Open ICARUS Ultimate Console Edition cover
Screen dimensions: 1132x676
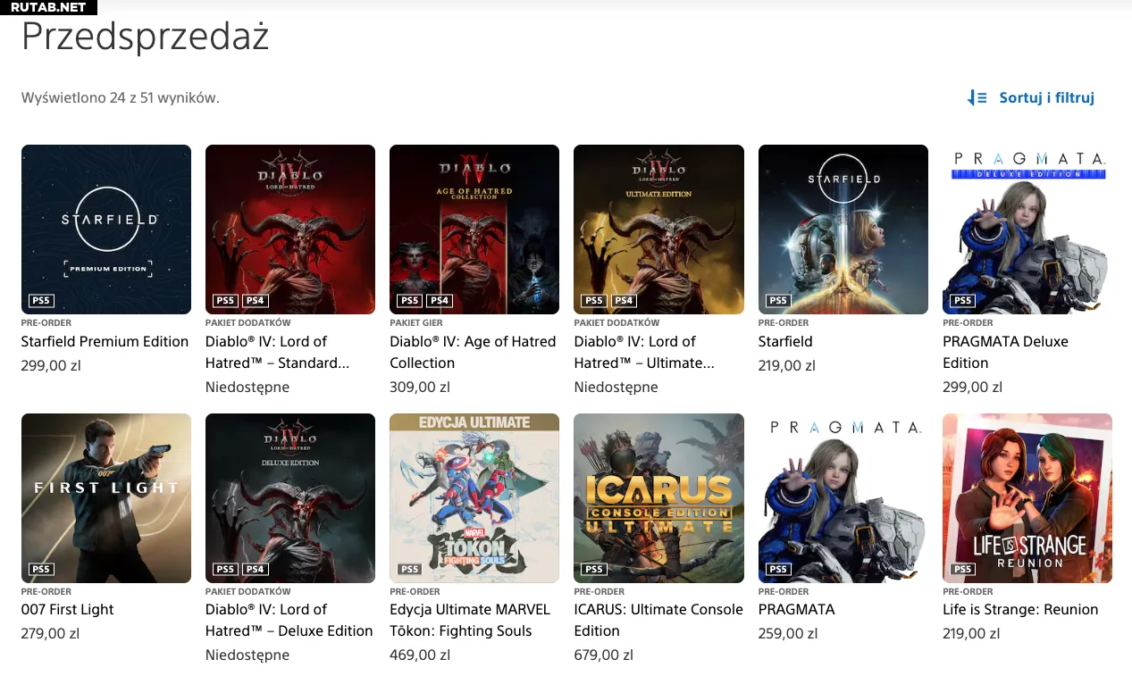(x=658, y=498)
